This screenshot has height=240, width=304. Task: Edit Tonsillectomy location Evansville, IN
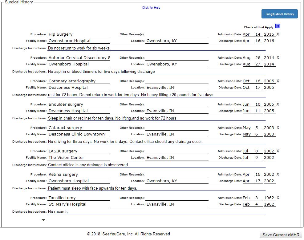[x=177, y=204]
